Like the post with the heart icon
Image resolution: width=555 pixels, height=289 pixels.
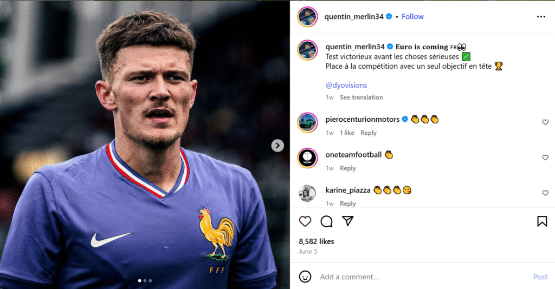pyautogui.click(x=305, y=221)
